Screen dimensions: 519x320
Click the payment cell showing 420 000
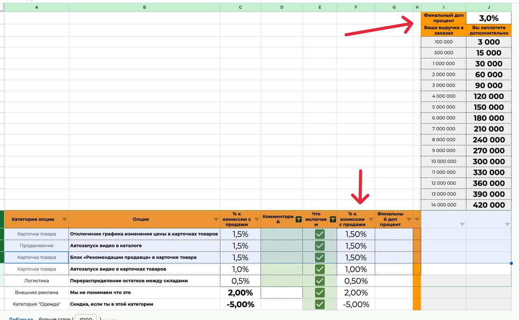point(489,205)
